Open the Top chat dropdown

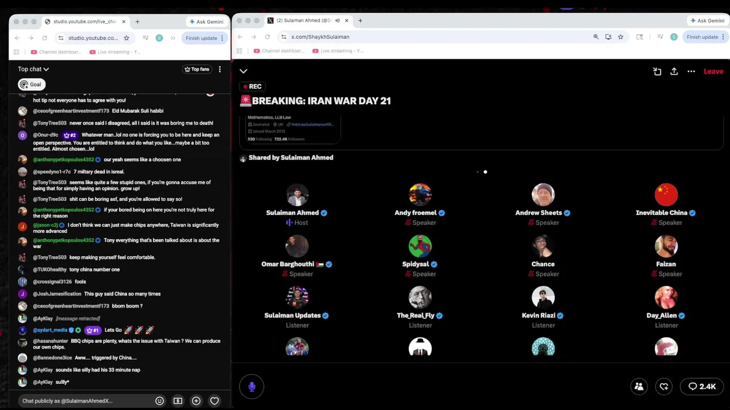(33, 69)
